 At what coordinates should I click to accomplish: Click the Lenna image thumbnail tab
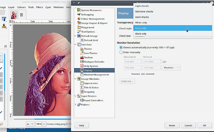pyautogui.click(x=14, y=15)
